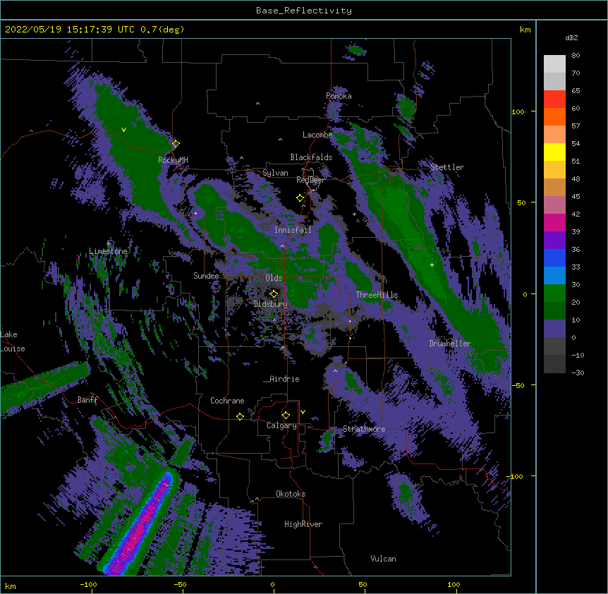Pick the red swatch in dBZ legend
Image resolution: width=608 pixels, height=594 pixels.
click(554, 99)
